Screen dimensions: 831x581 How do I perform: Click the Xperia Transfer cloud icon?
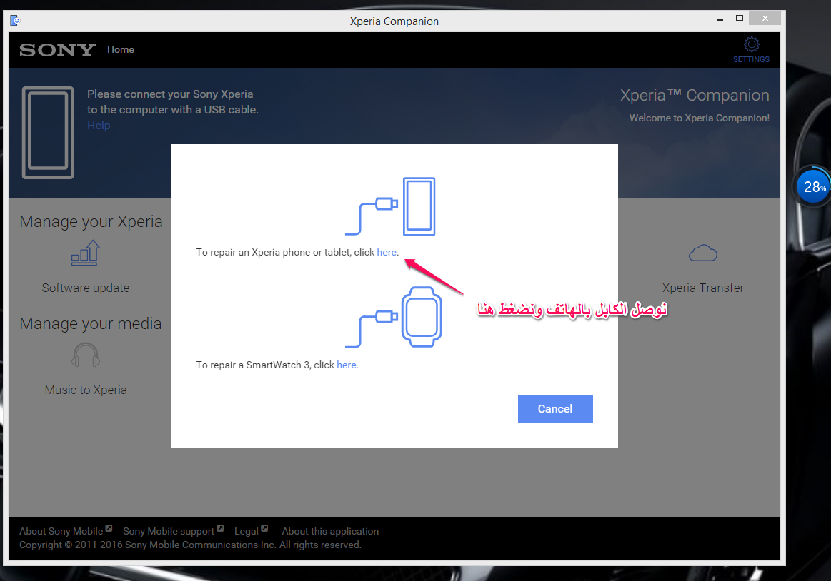pos(703,253)
